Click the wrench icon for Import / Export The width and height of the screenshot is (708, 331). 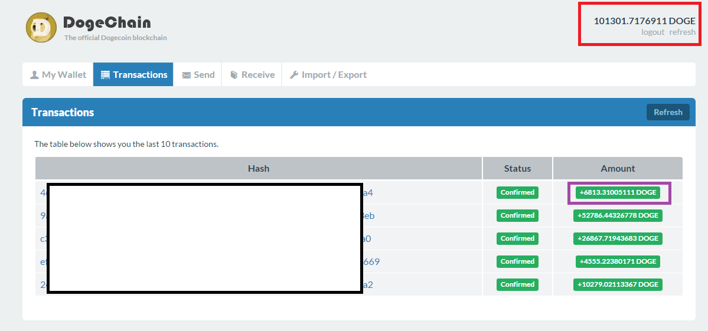(293, 75)
